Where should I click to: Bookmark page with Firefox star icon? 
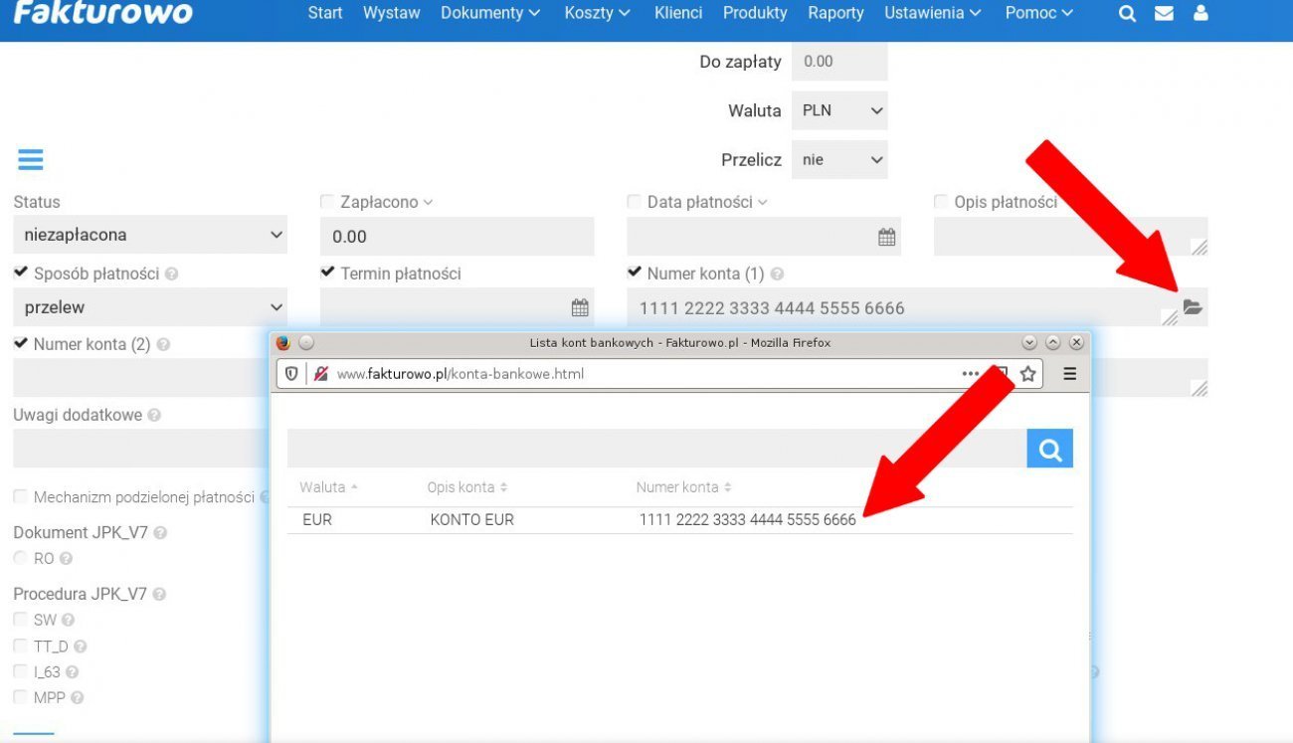point(1027,374)
